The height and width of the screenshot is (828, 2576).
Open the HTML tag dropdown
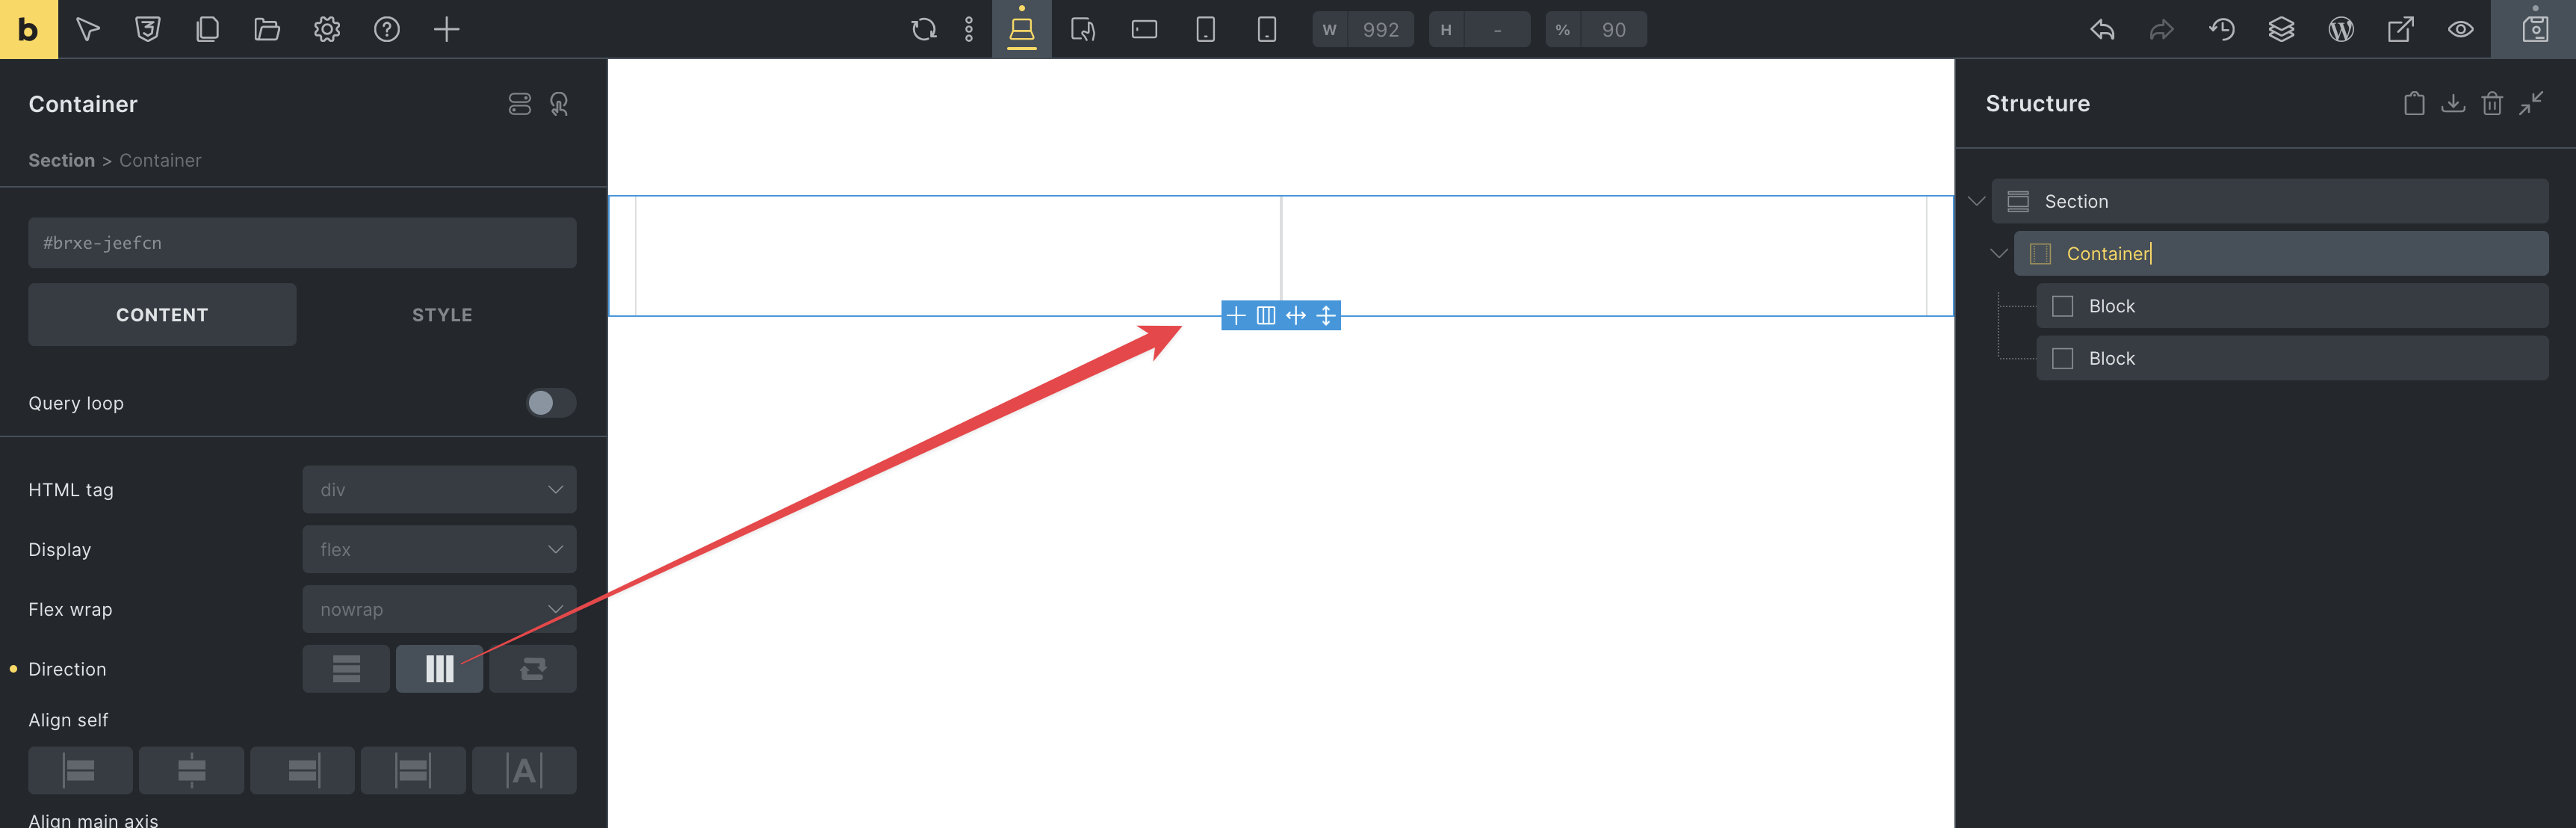(439, 490)
